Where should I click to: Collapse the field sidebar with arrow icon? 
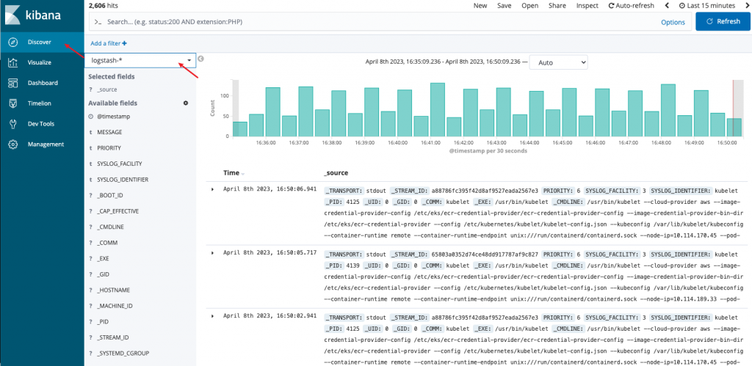pos(201,59)
